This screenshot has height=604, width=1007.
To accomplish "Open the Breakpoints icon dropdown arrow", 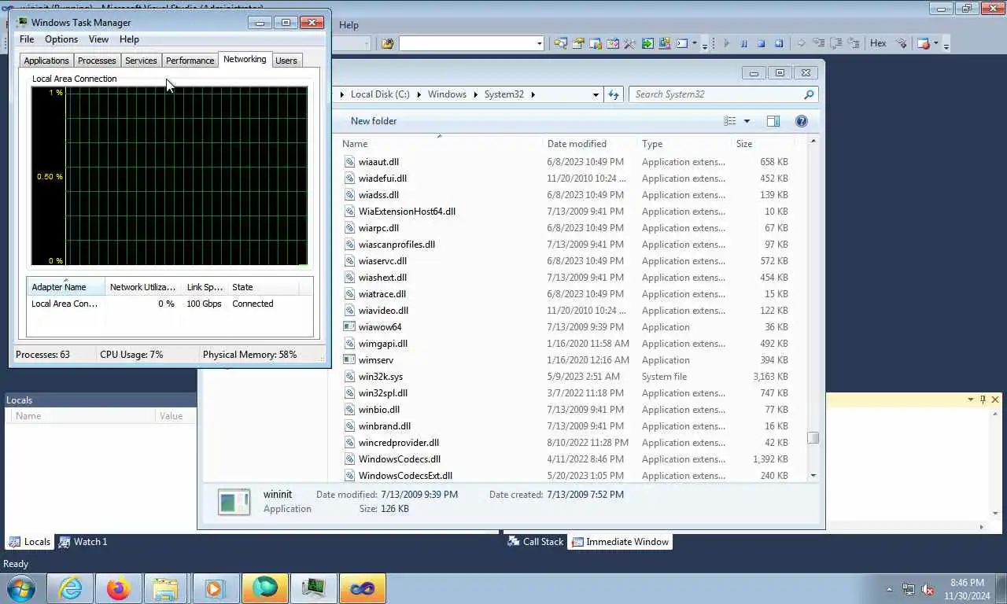I will tap(936, 43).
